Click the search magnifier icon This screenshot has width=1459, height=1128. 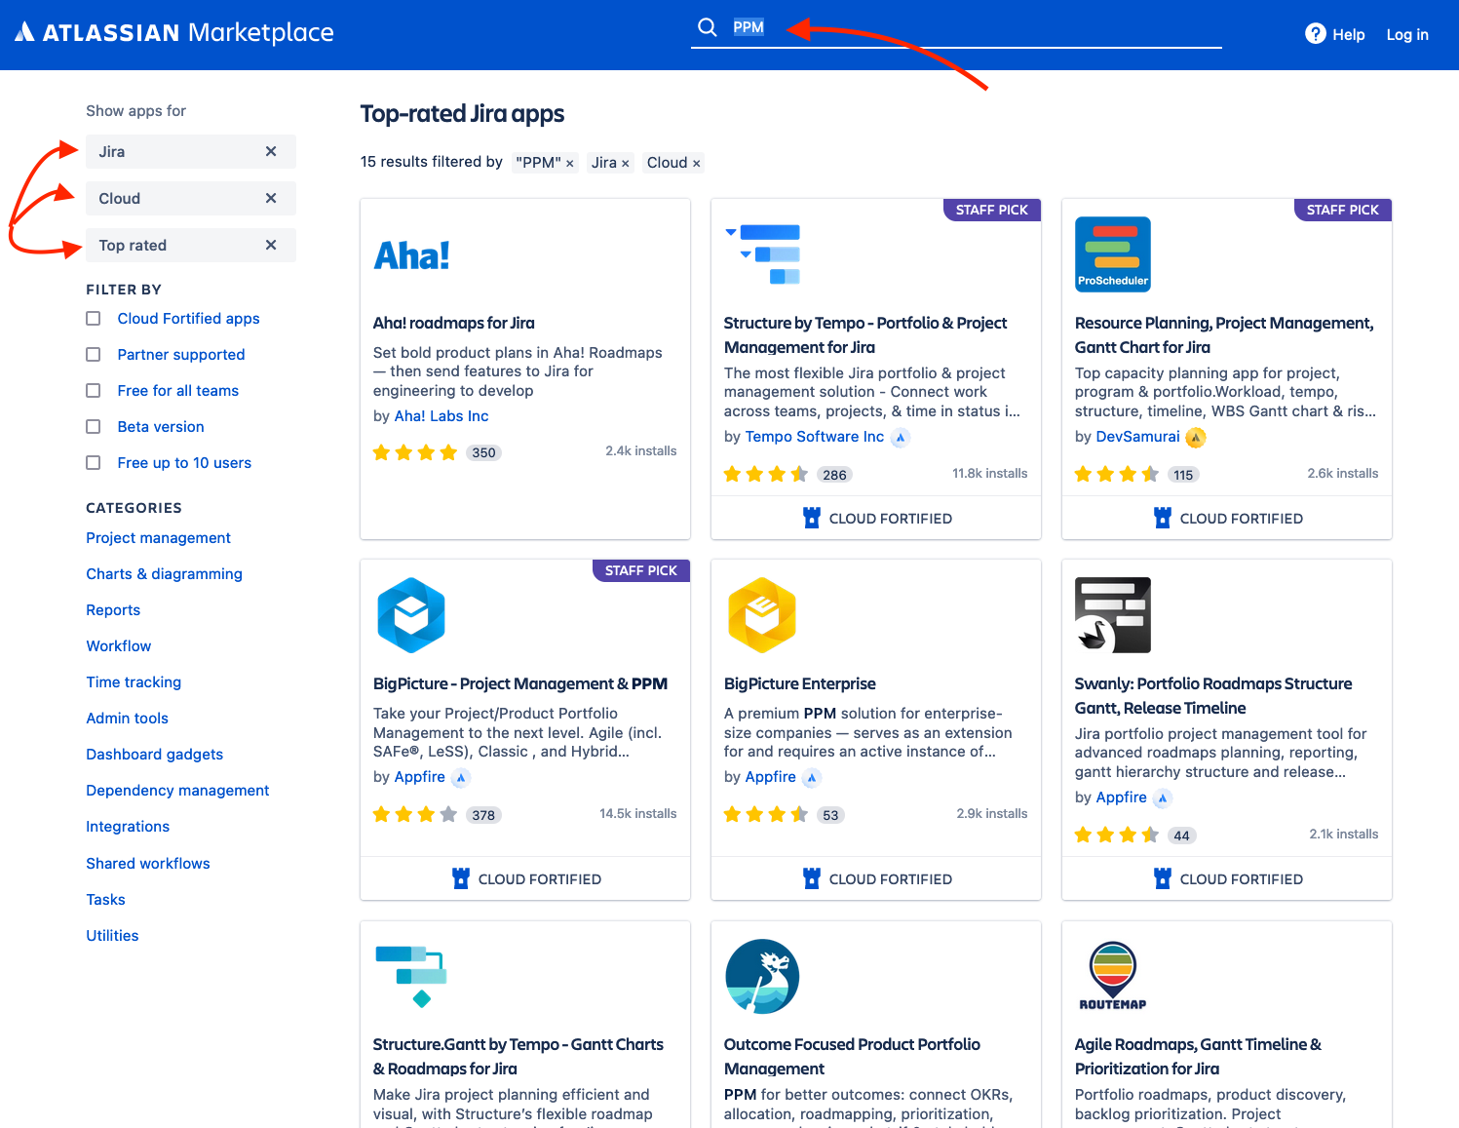[707, 27]
